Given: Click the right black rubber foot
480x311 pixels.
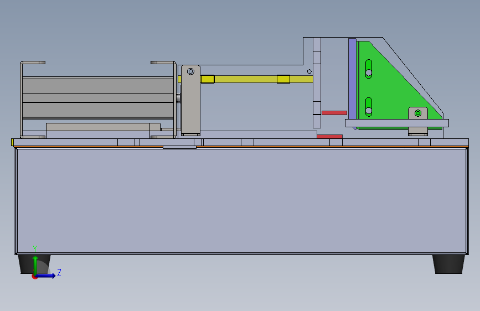Looking at the screenshot, I should point(448,264).
